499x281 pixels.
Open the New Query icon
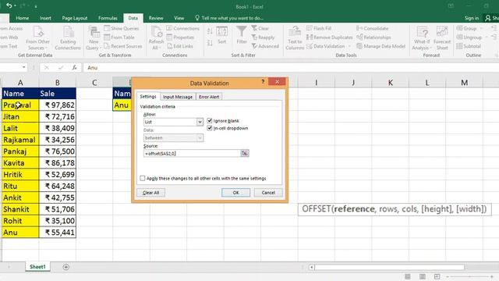click(94, 38)
